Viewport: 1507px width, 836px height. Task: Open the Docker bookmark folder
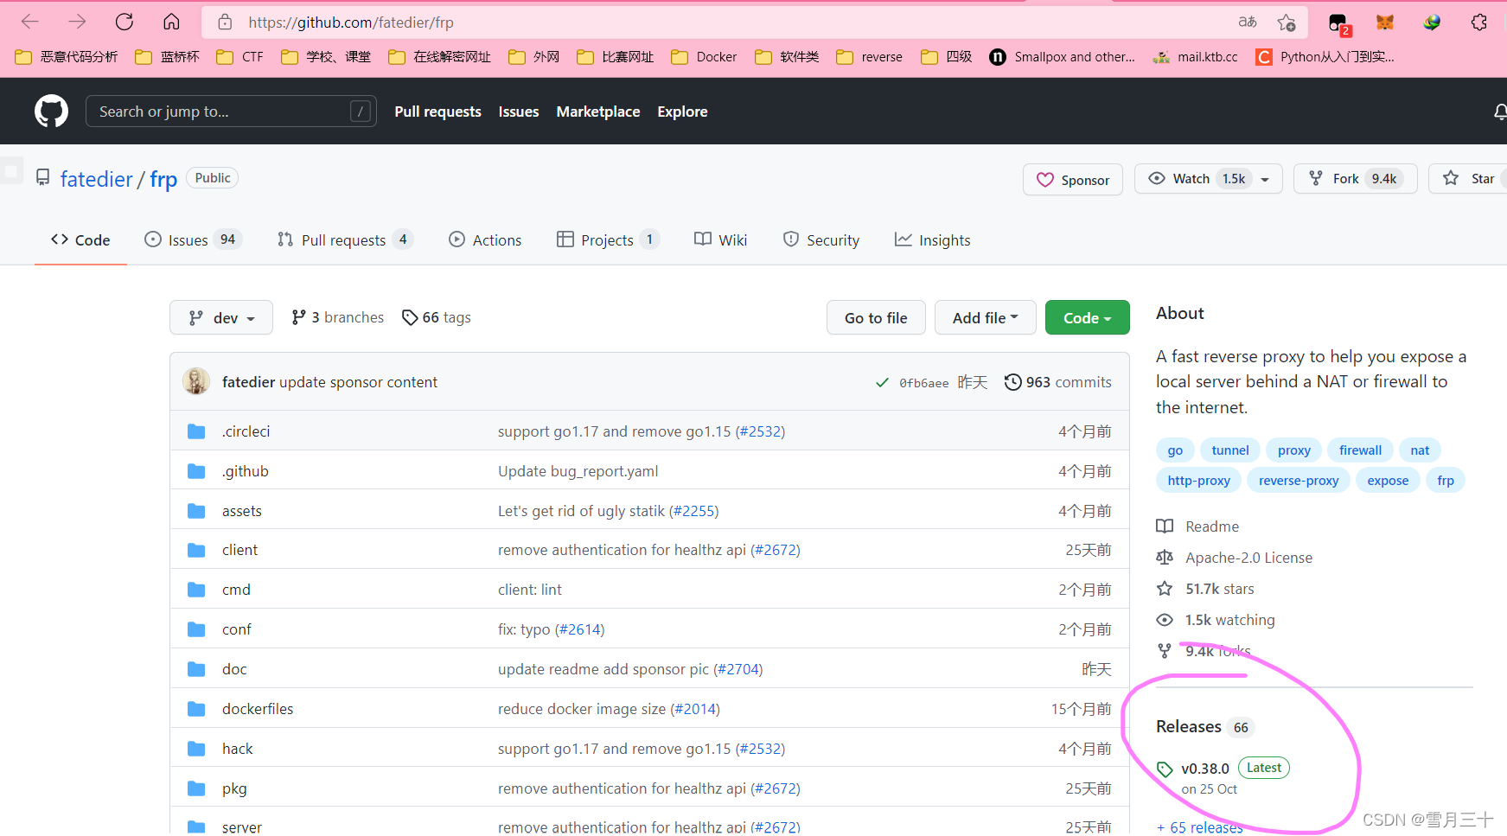click(x=705, y=57)
